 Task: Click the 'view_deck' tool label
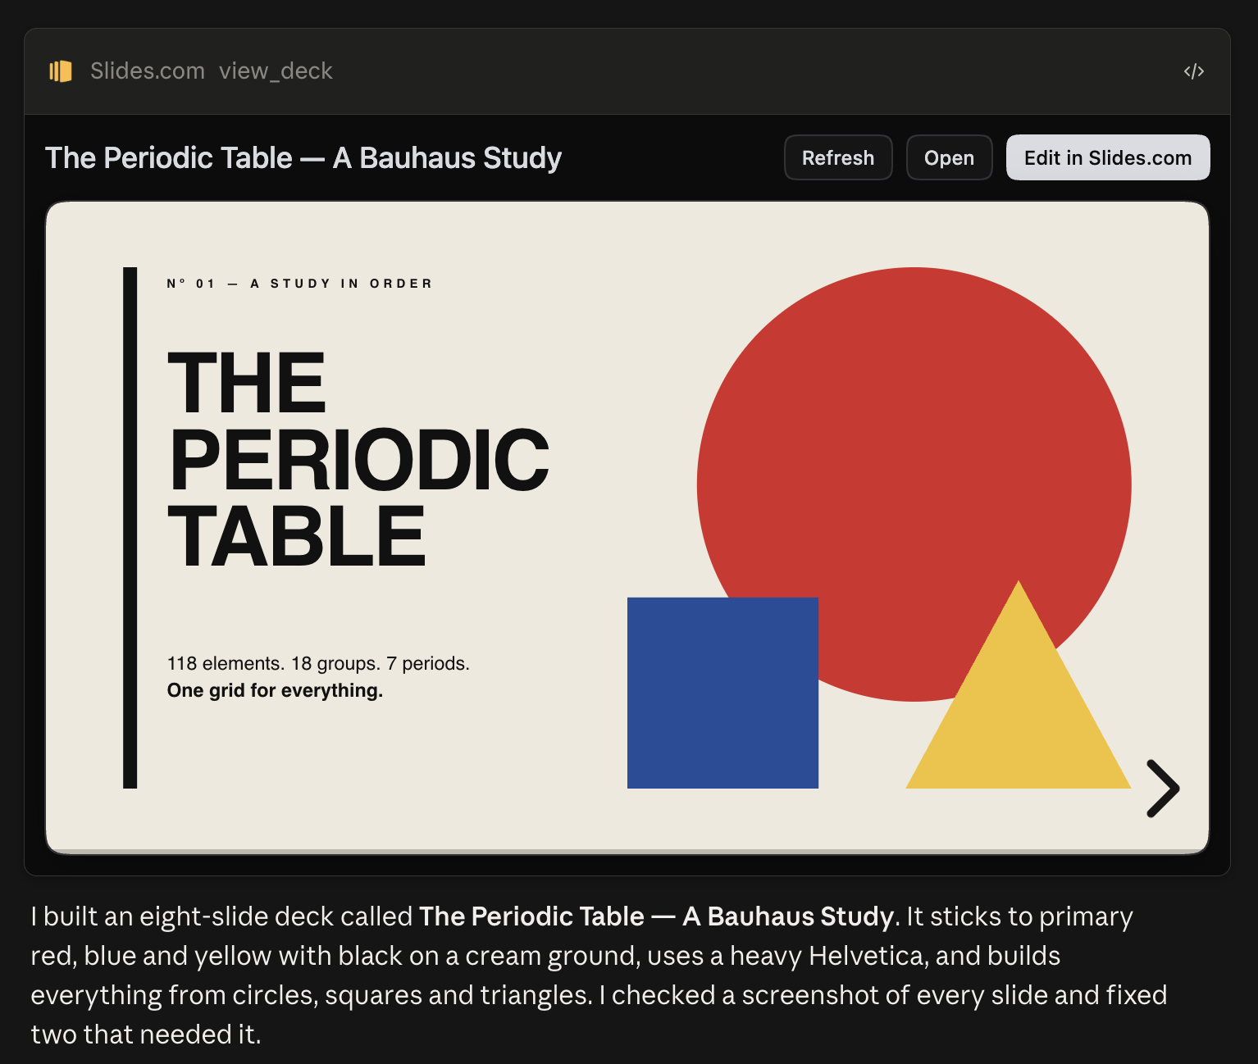click(x=276, y=71)
